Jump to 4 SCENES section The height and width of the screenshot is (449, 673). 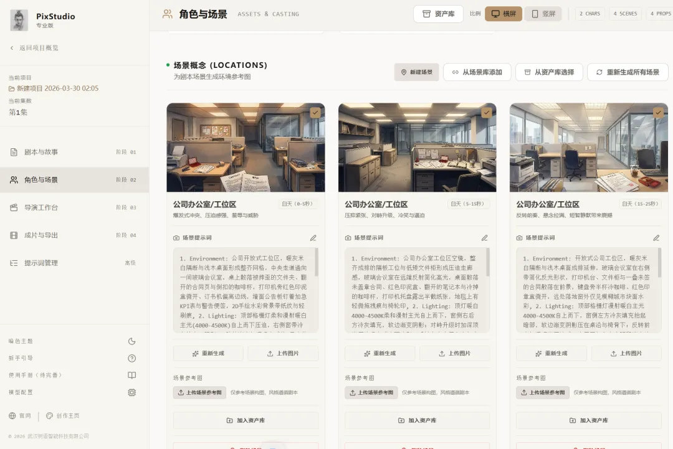pos(625,14)
